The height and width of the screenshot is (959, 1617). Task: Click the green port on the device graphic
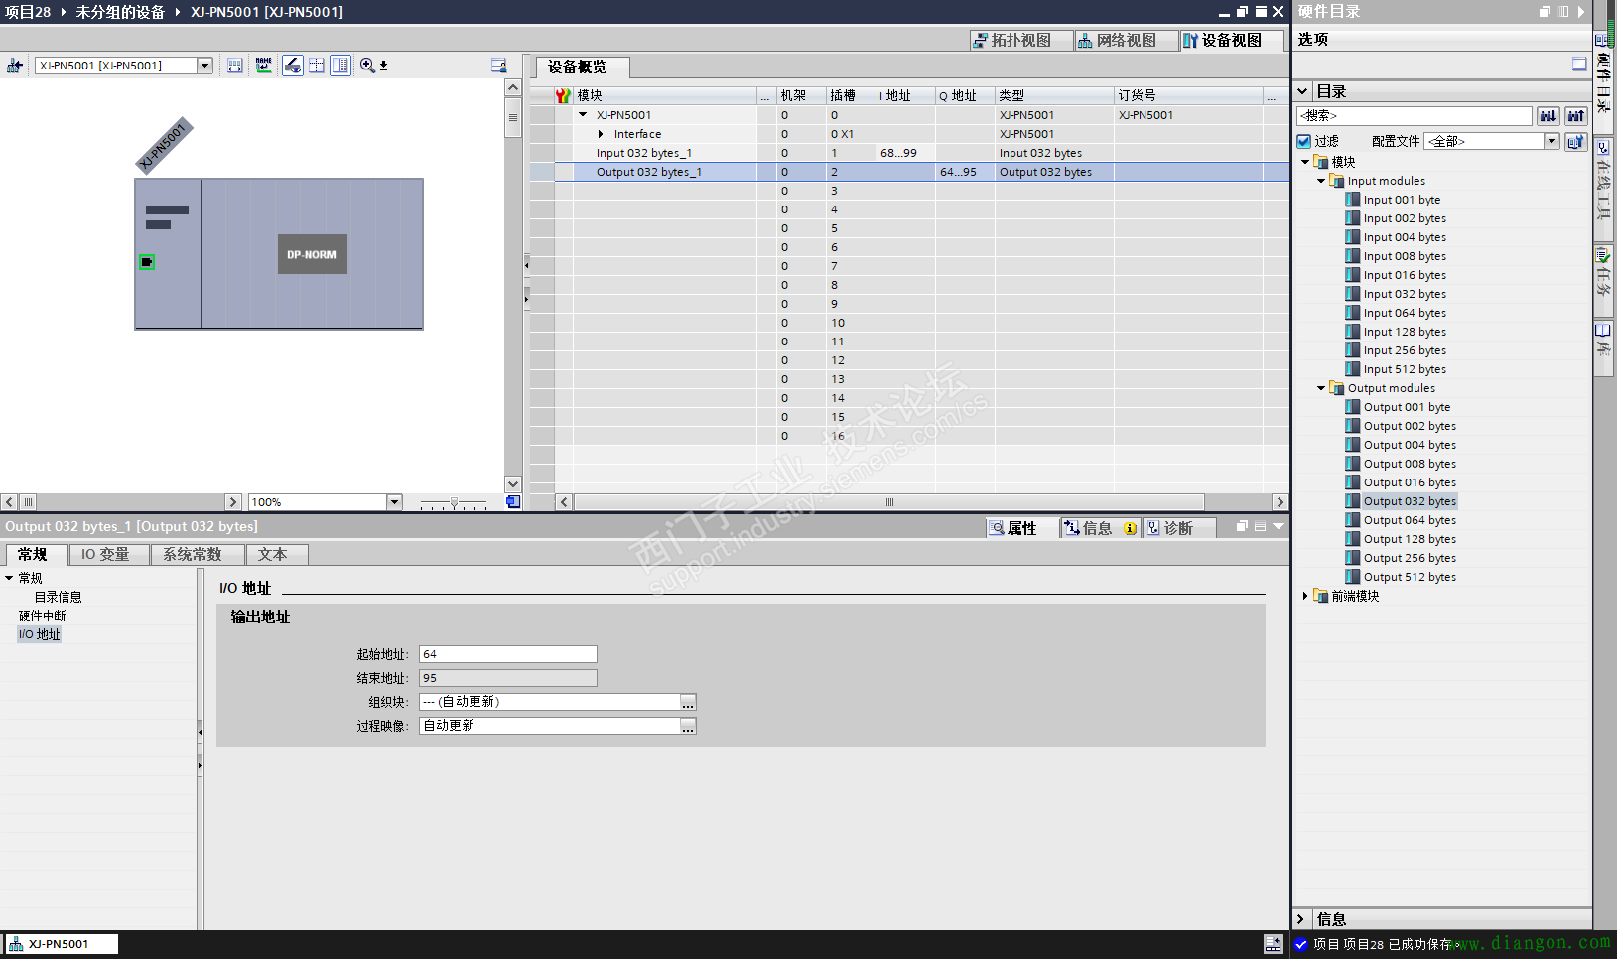pos(147,262)
